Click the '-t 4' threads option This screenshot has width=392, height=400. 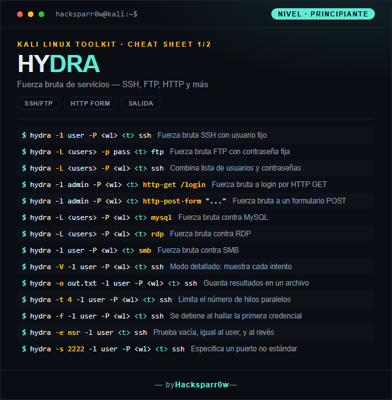64,300
